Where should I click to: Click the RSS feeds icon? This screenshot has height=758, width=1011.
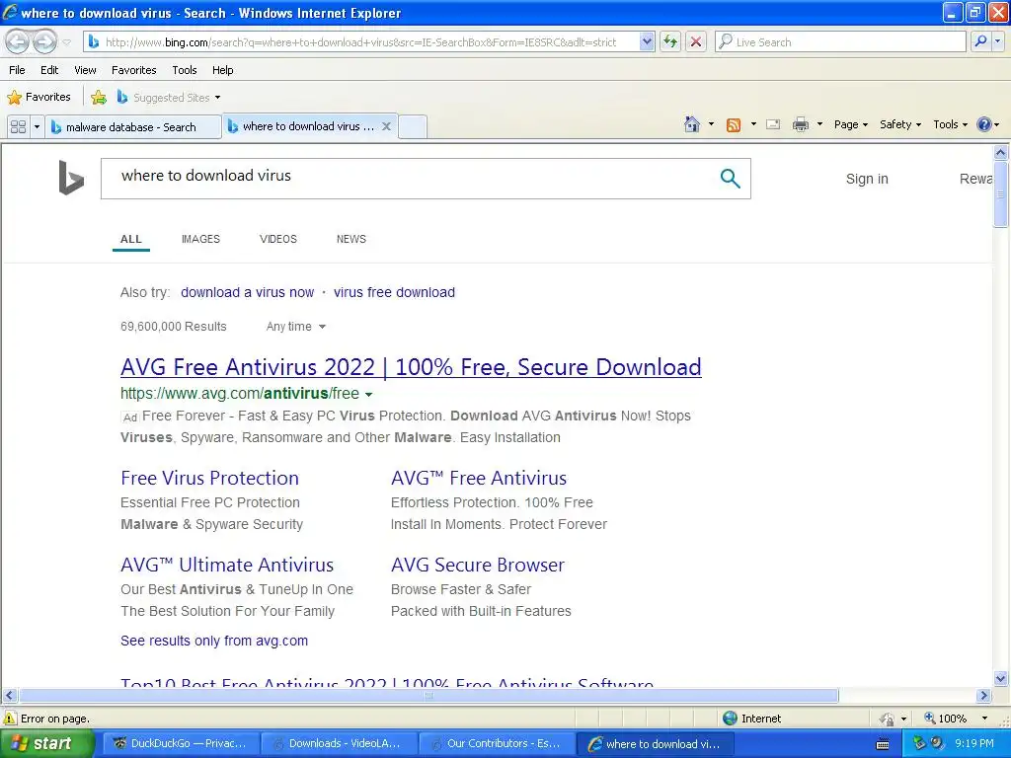[x=734, y=125]
